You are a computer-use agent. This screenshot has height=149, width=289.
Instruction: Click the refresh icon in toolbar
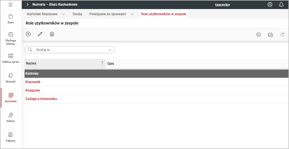click(x=282, y=35)
